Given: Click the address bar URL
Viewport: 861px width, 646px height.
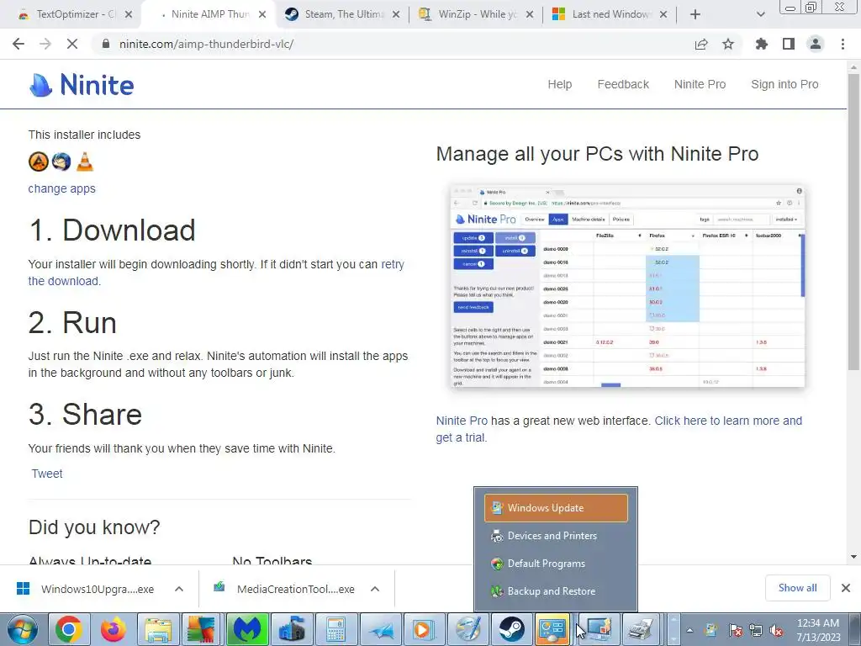Looking at the screenshot, I should click(x=207, y=44).
